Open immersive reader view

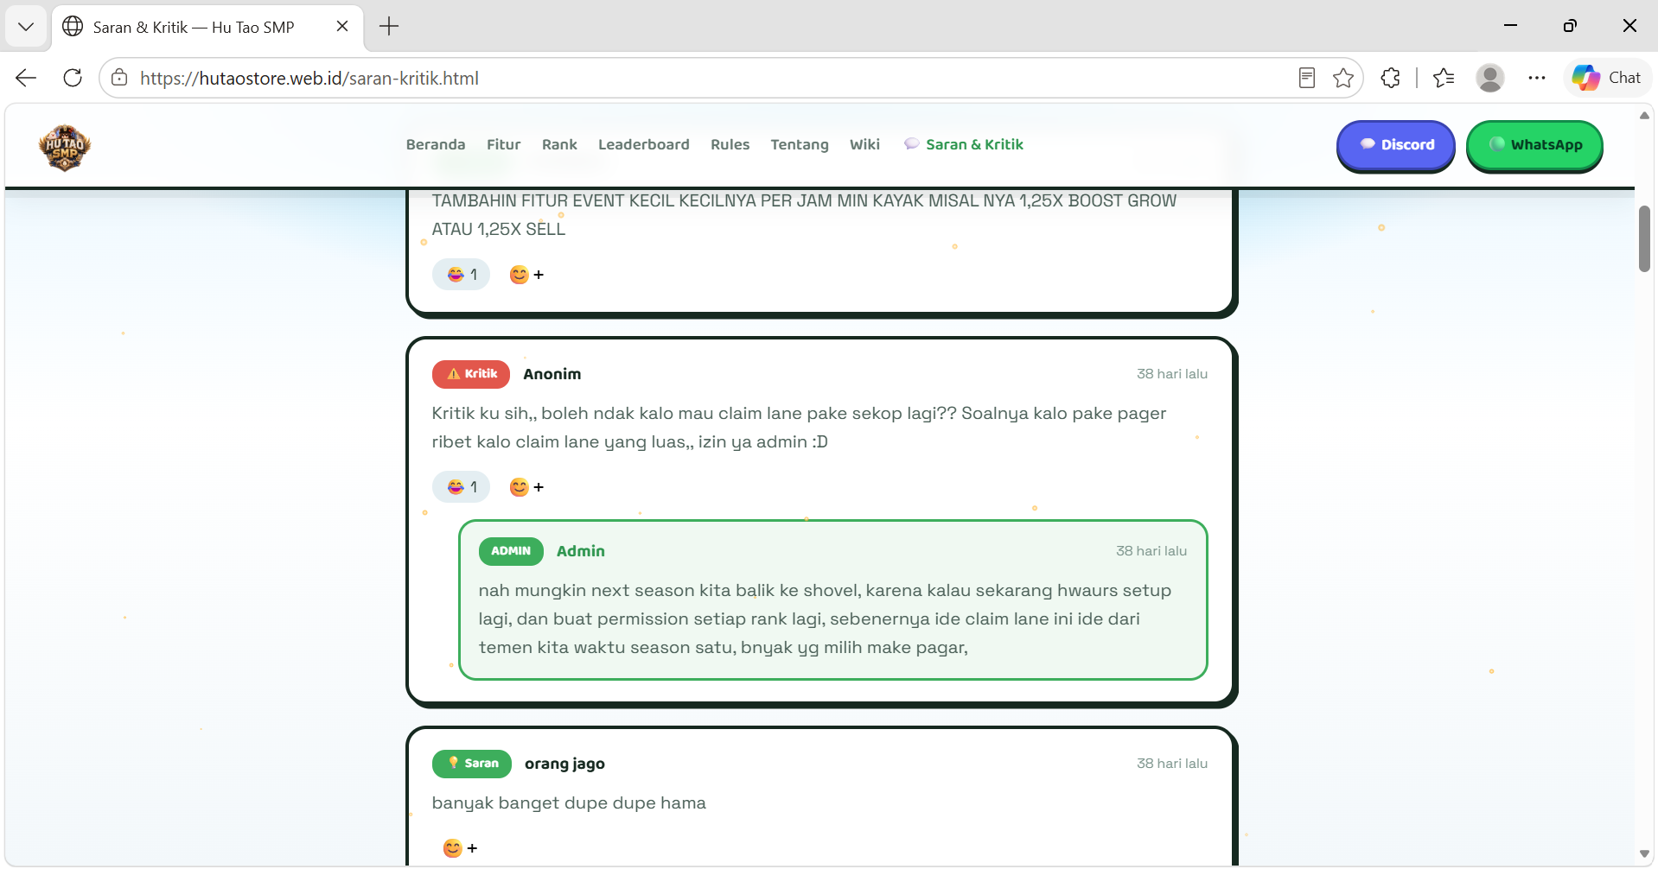pyautogui.click(x=1307, y=78)
